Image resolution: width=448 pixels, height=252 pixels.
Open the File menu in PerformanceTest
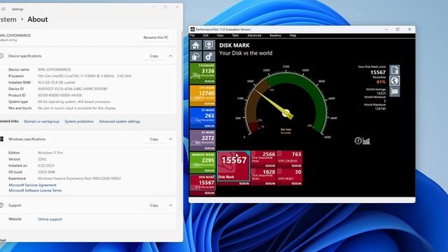tap(192, 36)
